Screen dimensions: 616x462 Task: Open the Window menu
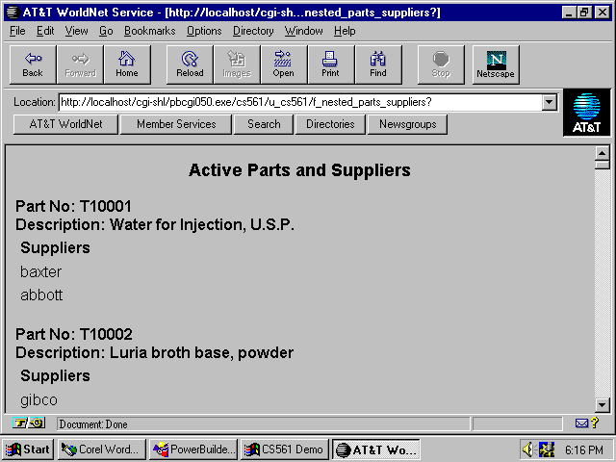pyautogui.click(x=304, y=31)
